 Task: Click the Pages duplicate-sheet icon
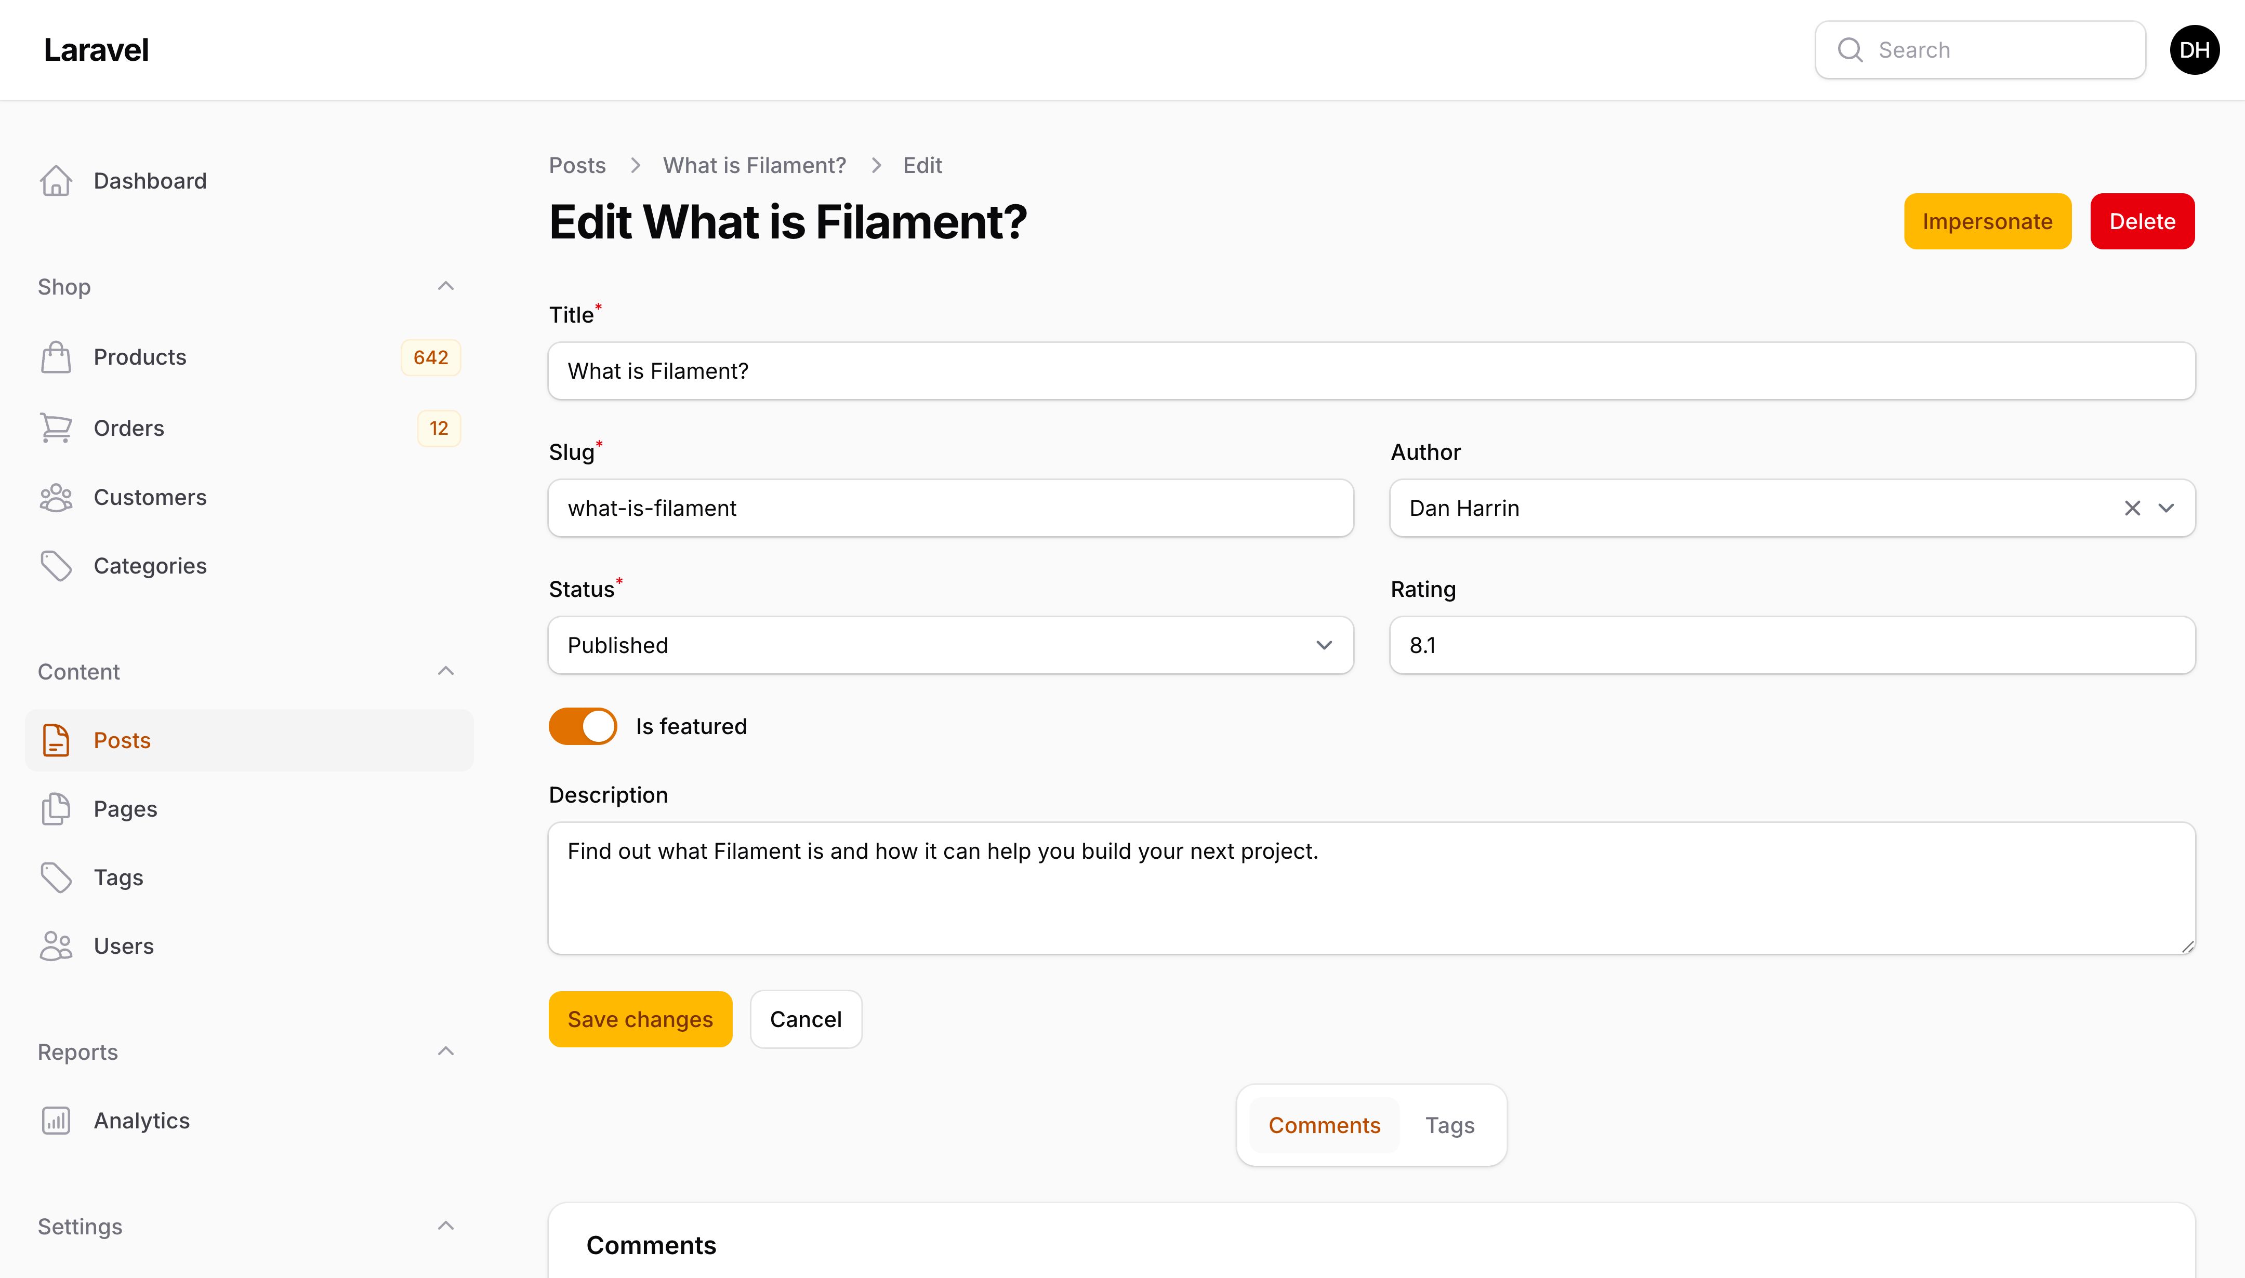pos(55,809)
